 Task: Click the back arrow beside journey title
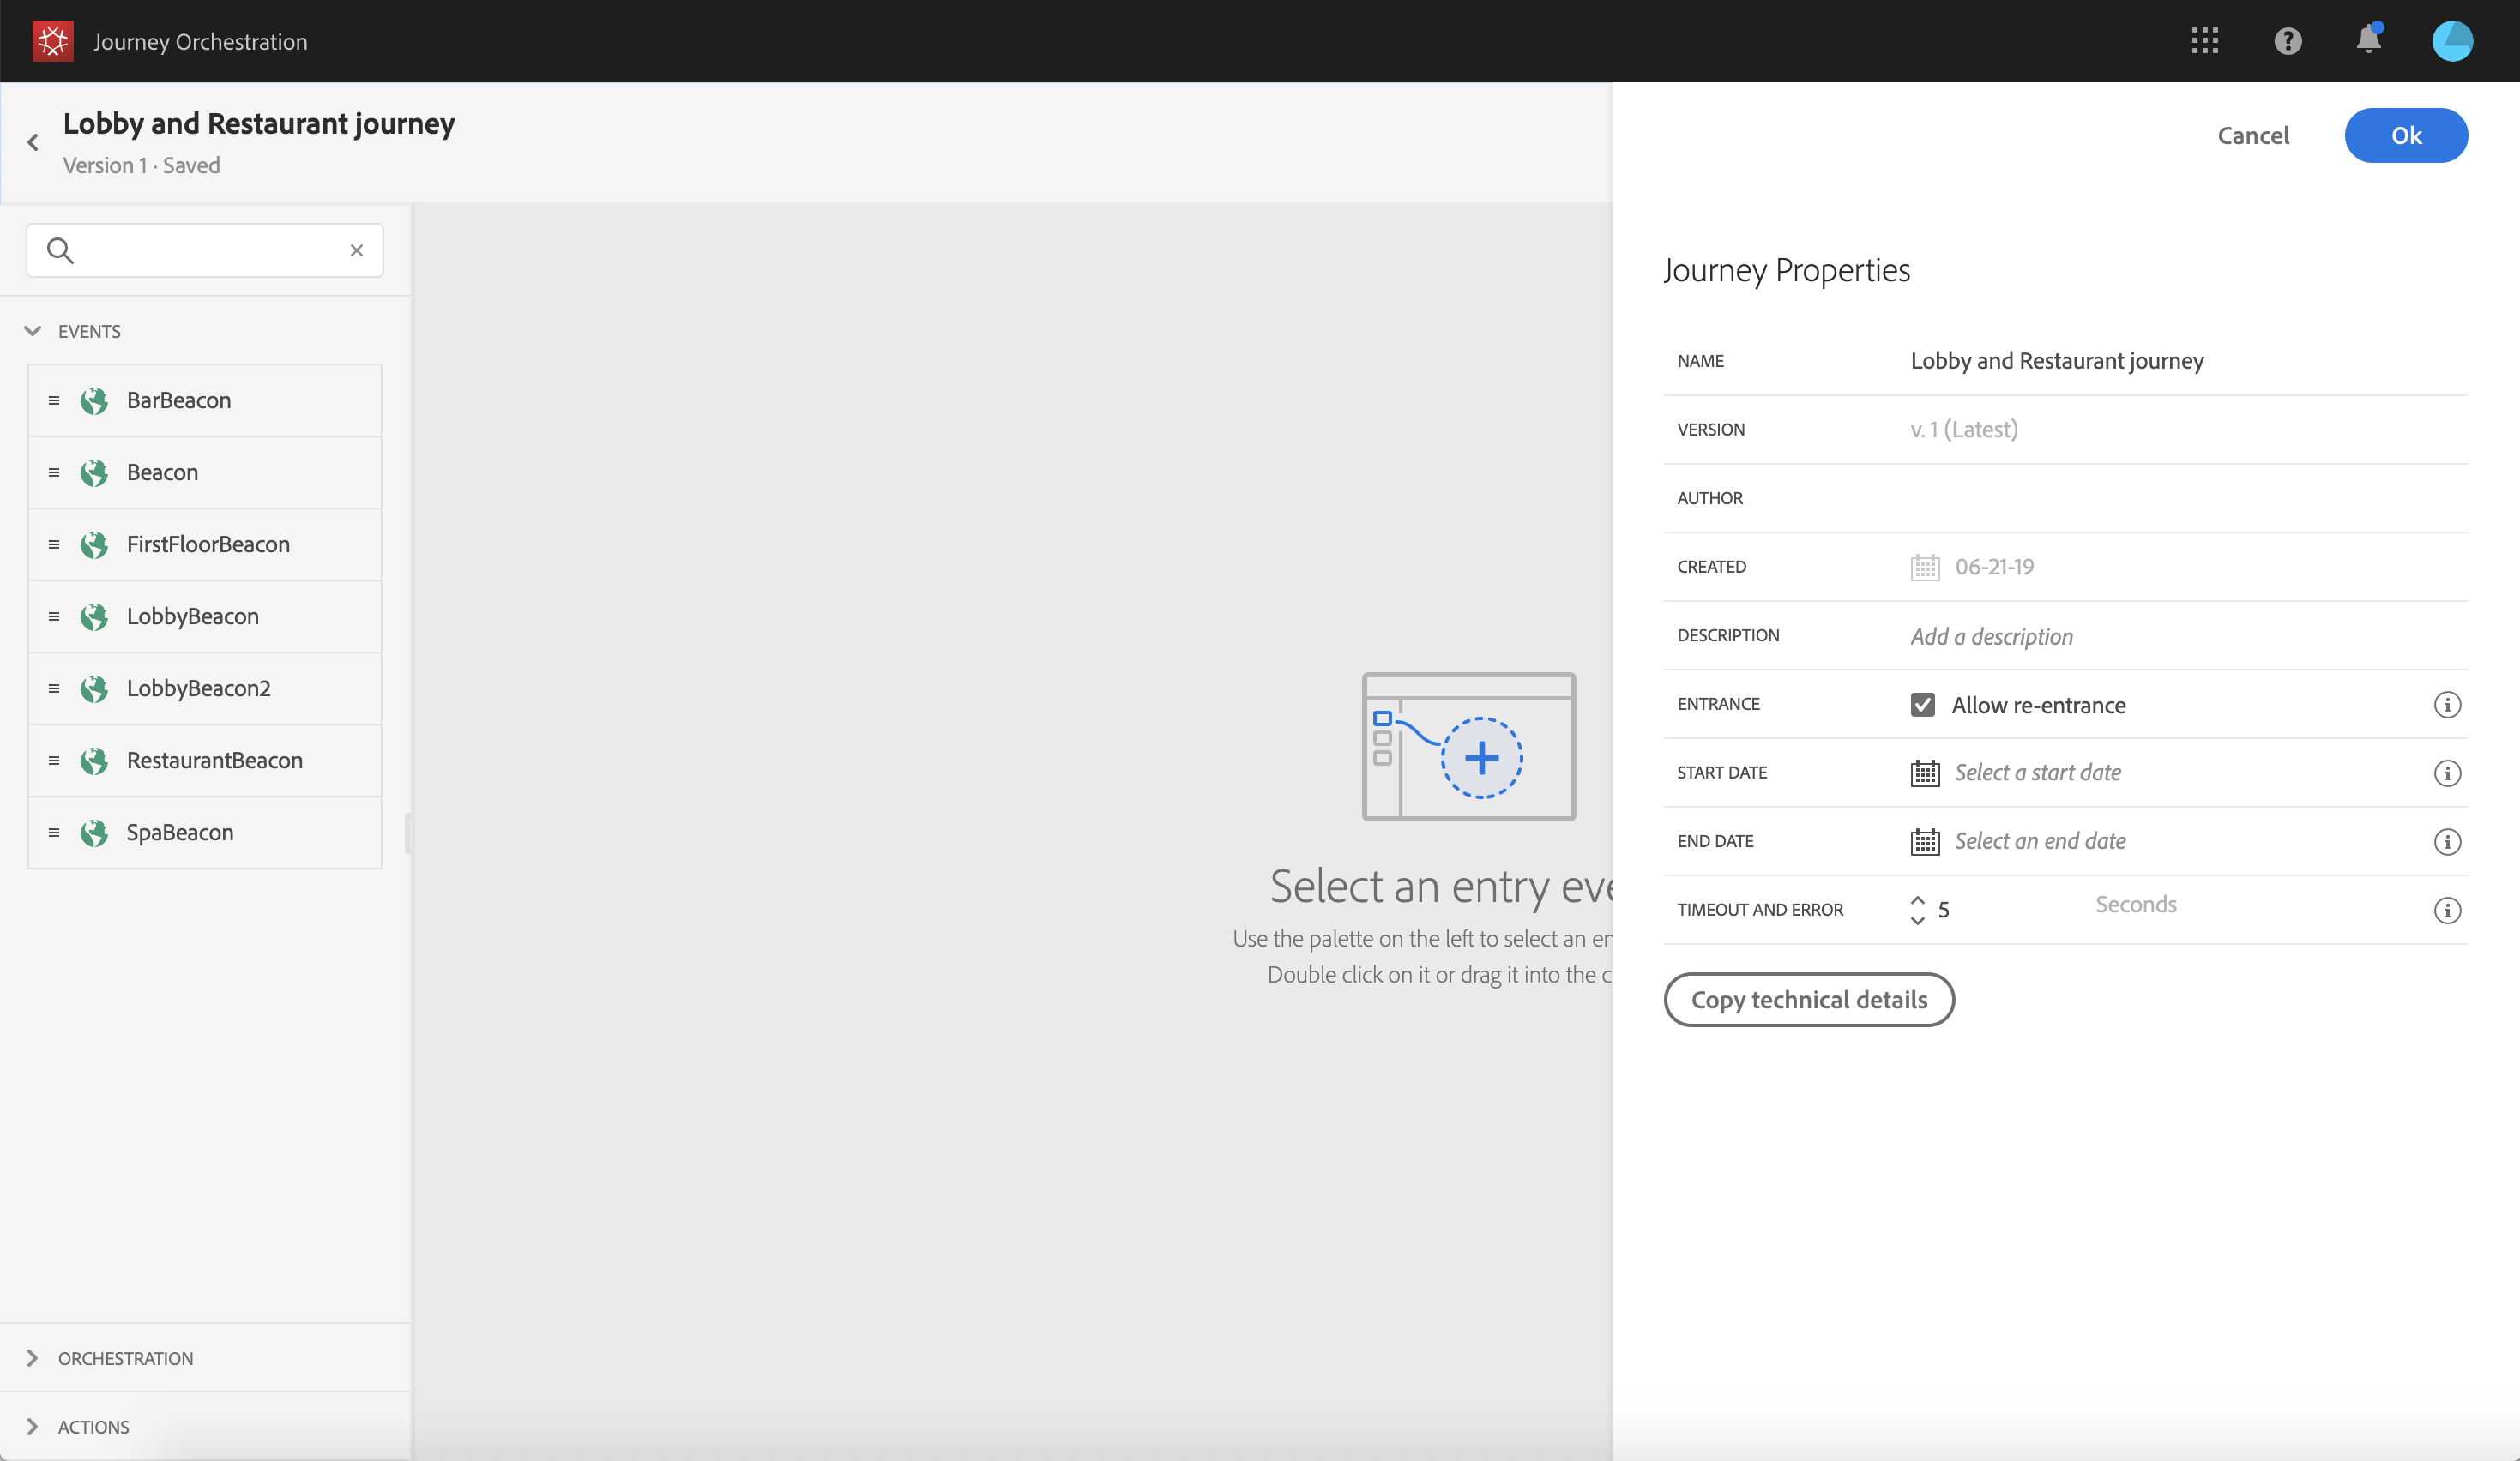[33, 143]
